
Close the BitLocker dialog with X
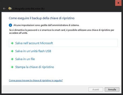(118, 3)
